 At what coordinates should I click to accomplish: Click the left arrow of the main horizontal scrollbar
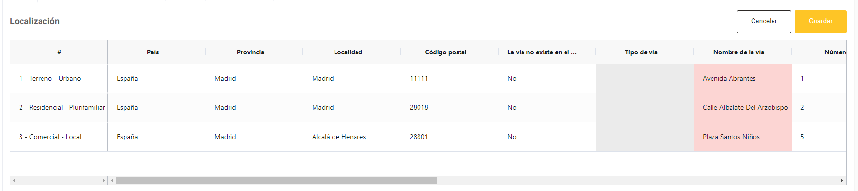click(112, 181)
